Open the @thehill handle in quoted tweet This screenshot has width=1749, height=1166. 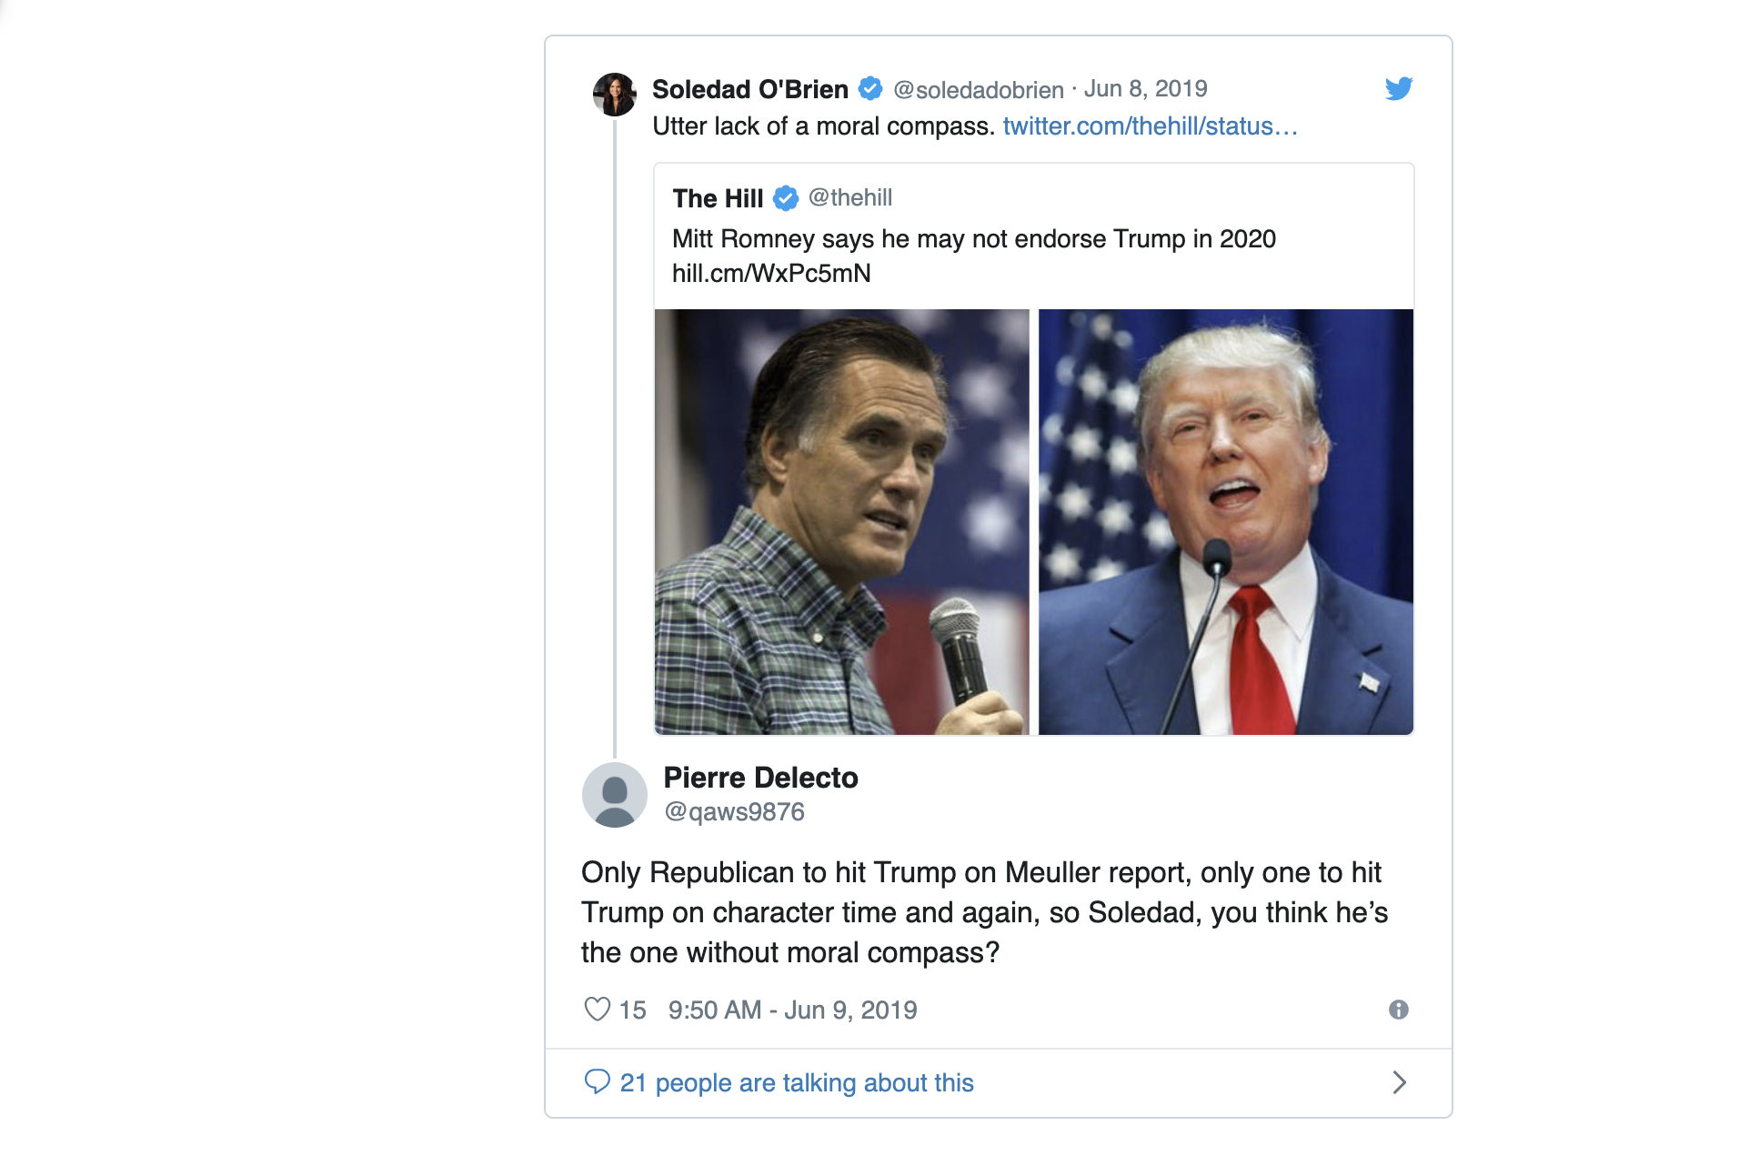coord(849,197)
